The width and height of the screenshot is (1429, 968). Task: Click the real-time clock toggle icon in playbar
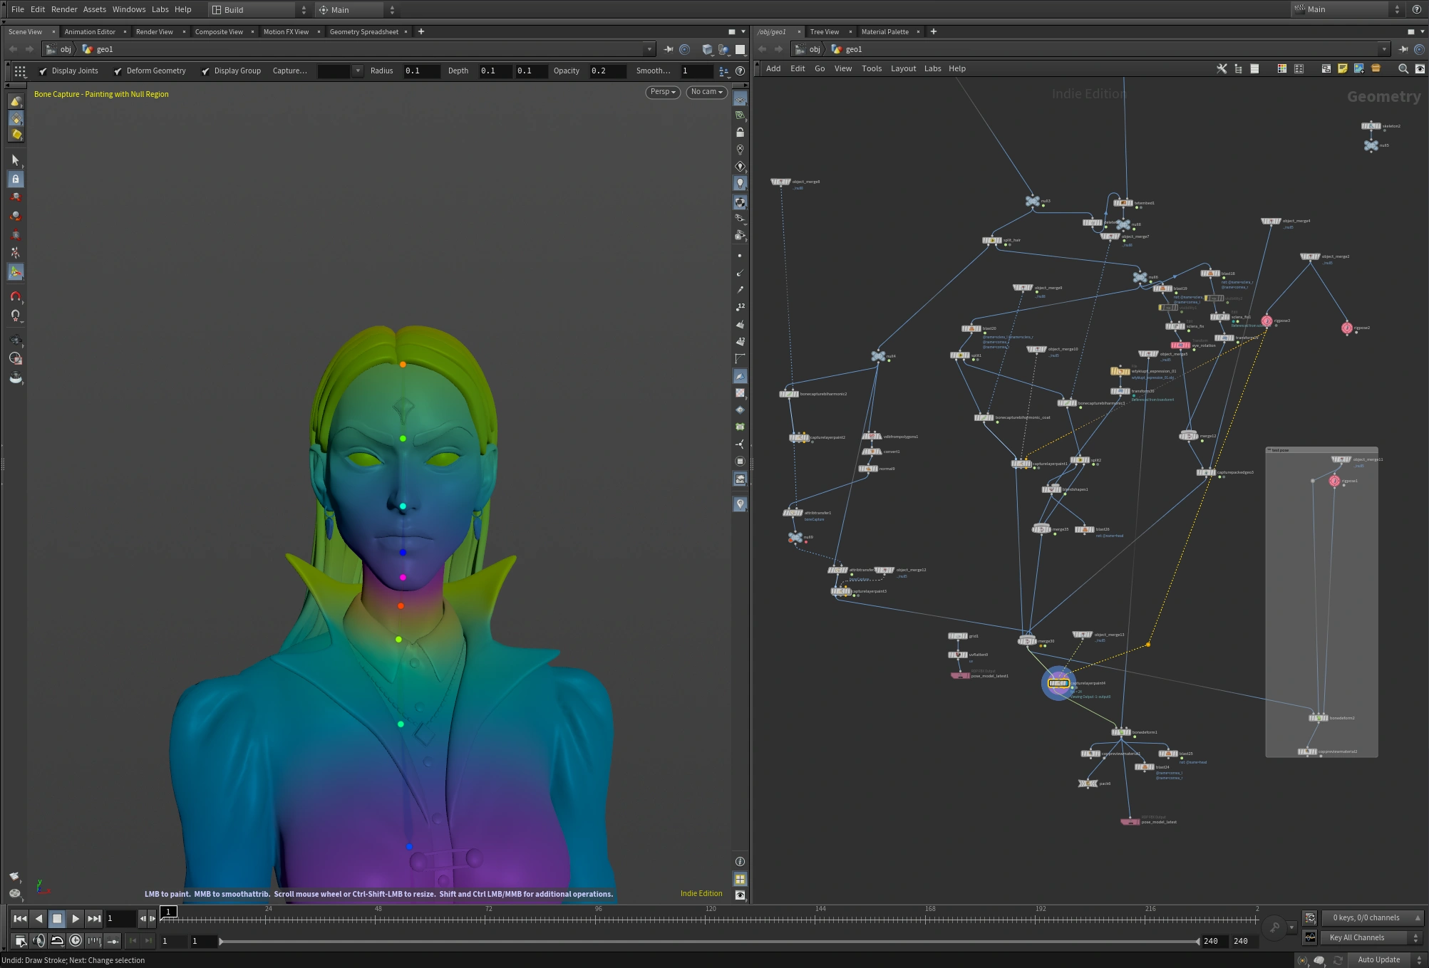pyautogui.click(x=76, y=941)
